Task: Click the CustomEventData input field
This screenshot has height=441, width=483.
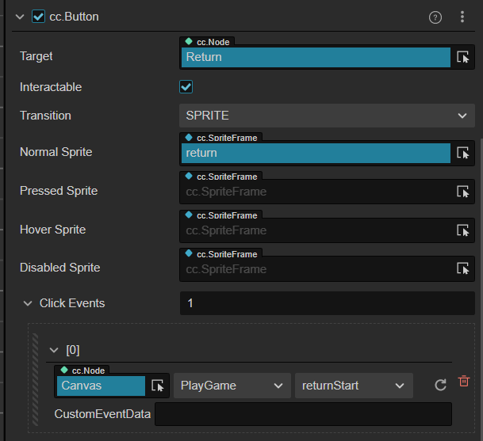Action: (303, 414)
